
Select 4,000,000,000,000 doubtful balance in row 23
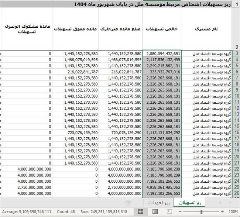pos(27,175)
